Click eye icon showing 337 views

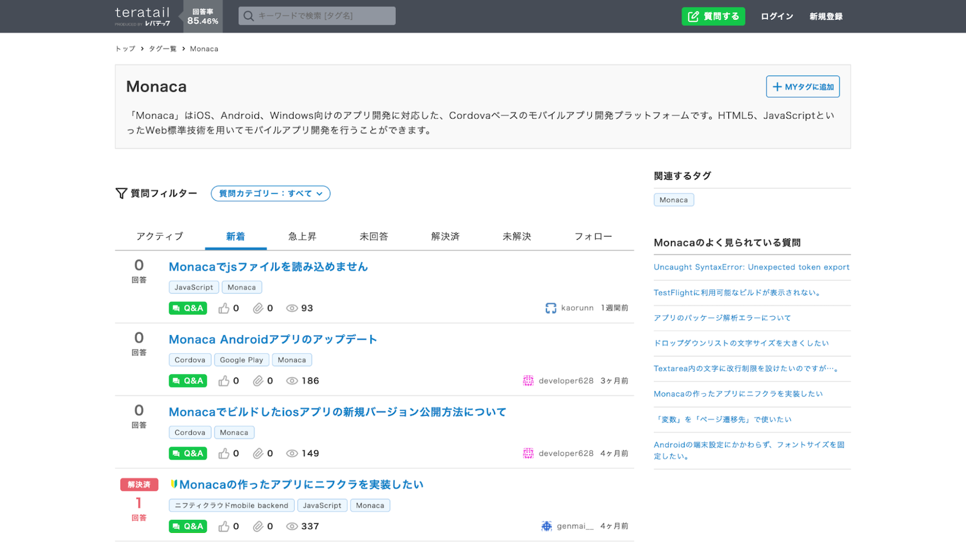click(292, 526)
